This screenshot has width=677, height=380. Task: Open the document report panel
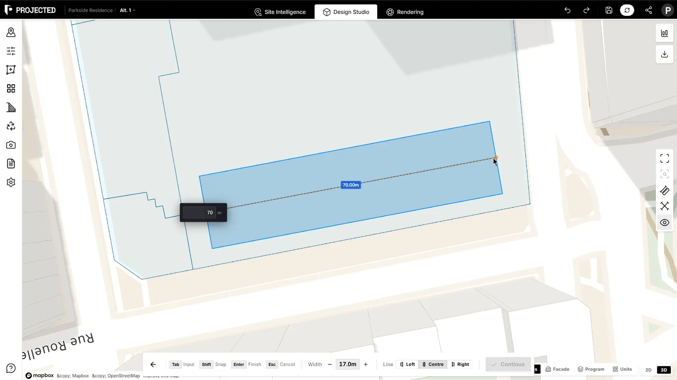[11, 164]
